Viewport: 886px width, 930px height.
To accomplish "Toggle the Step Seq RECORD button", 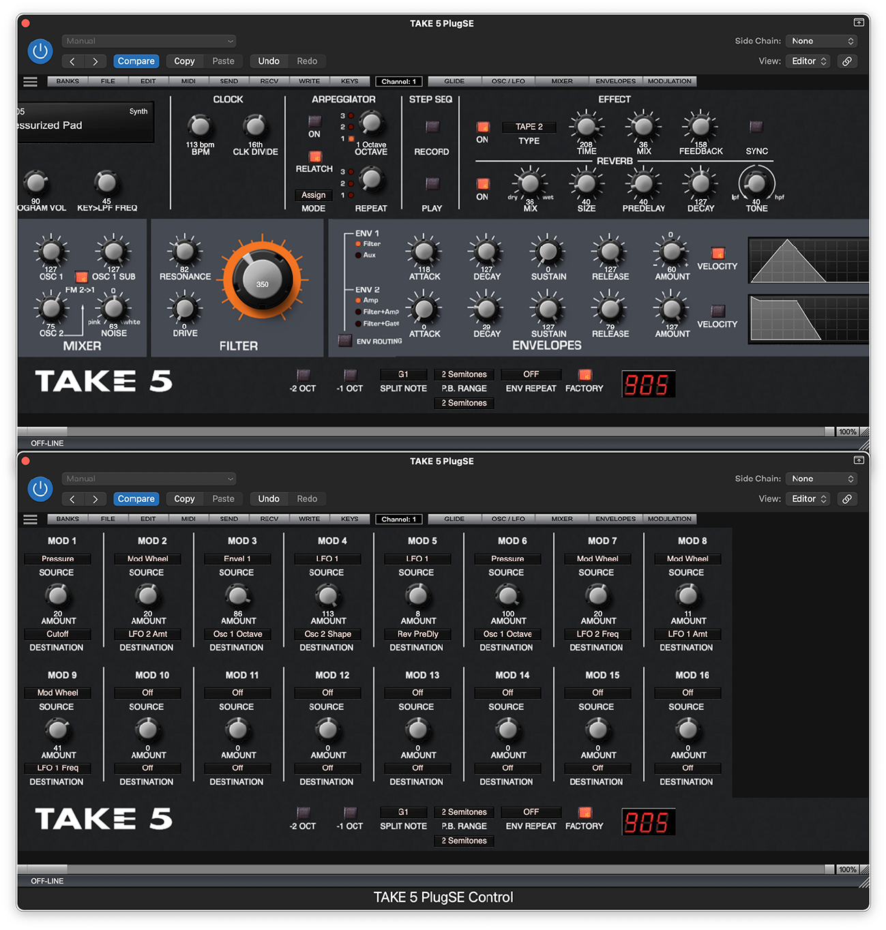I will [432, 127].
